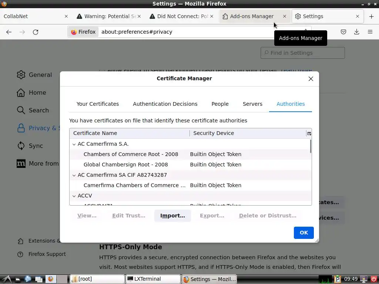Select the Authorities tab
This screenshot has height=284, width=379.
tap(291, 104)
